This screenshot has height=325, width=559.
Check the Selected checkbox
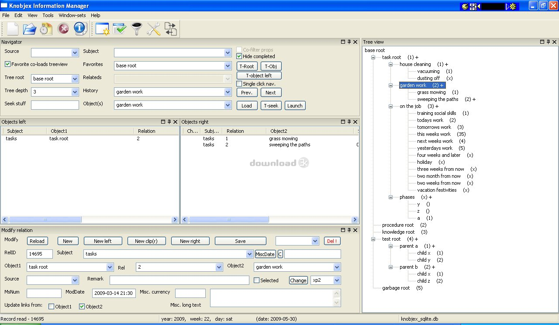tap(256, 280)
